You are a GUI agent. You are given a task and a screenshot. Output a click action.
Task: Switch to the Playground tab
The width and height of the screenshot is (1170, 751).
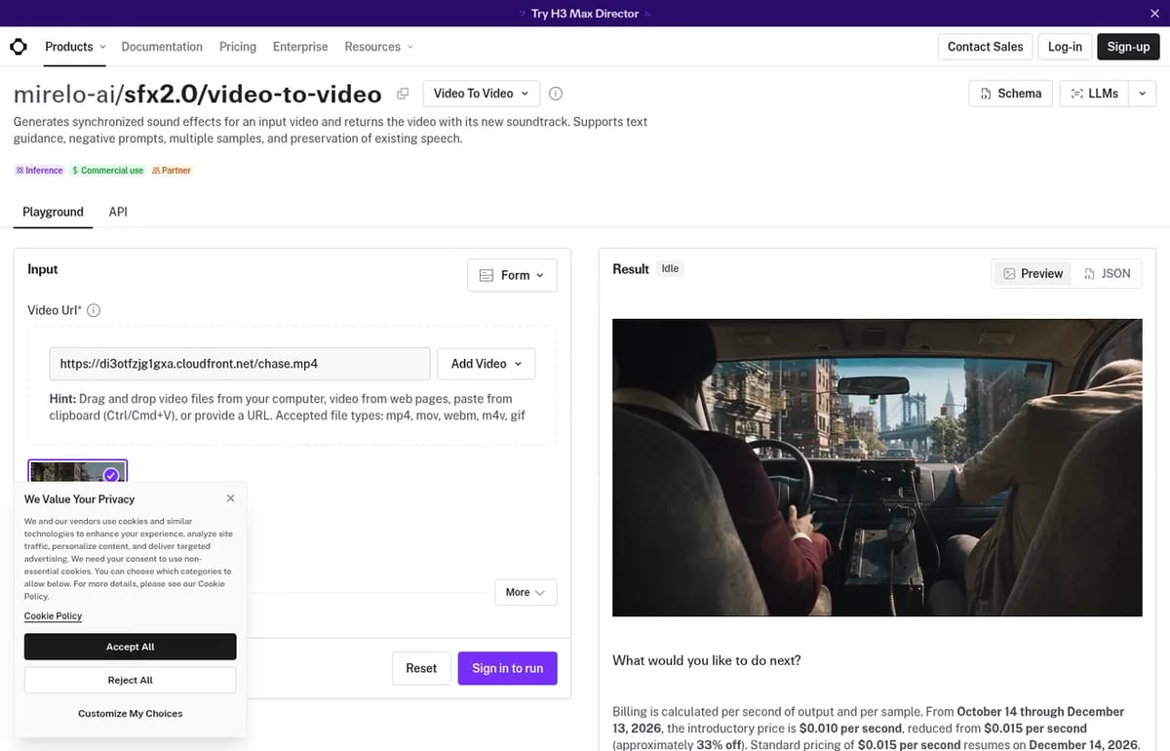tap(53, 212)
